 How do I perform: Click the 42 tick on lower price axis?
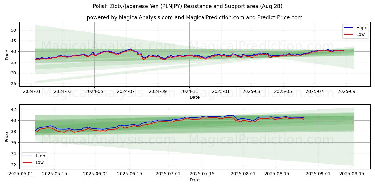point(14,109)
